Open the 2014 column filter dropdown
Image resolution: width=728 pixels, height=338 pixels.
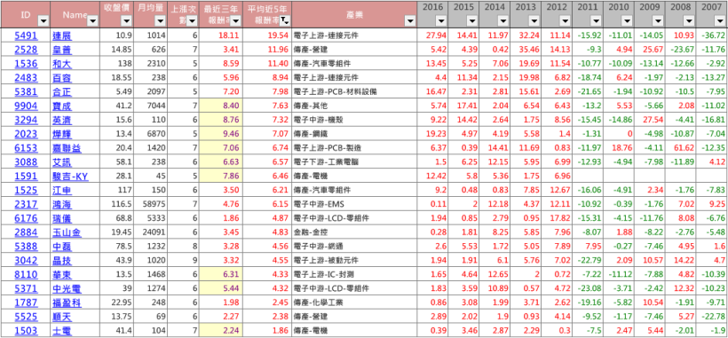pyautogui.click(x=503, y=20)
